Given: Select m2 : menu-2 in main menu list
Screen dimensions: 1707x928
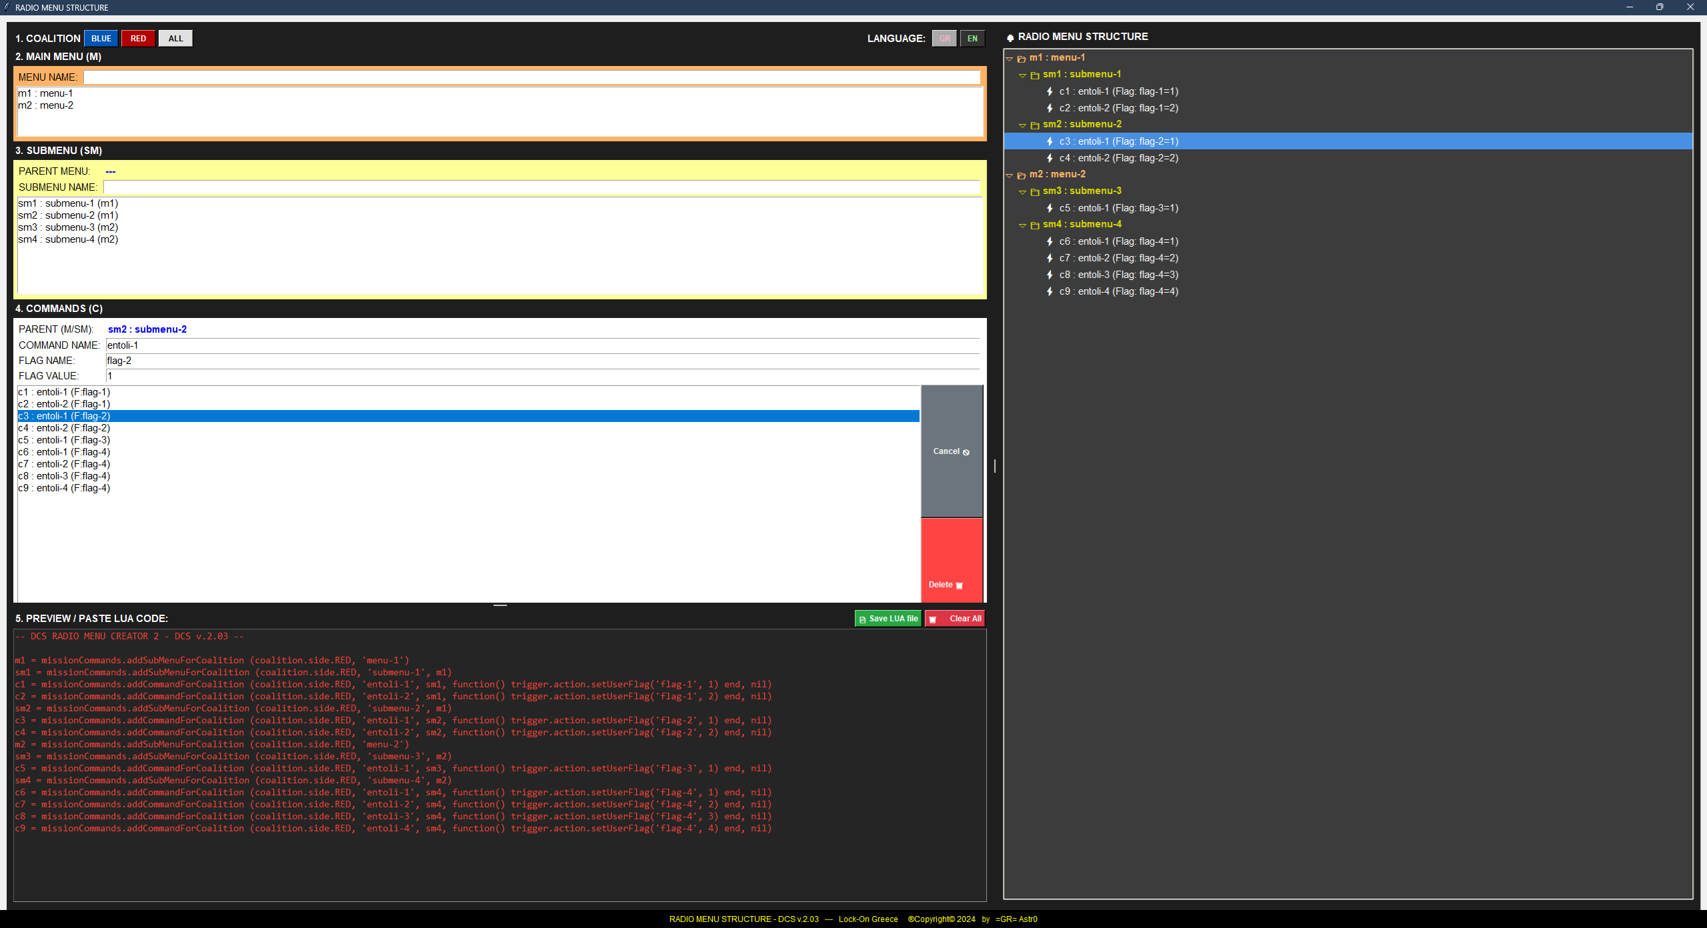Looking at the screenshot, I should [x=46, y=105].
